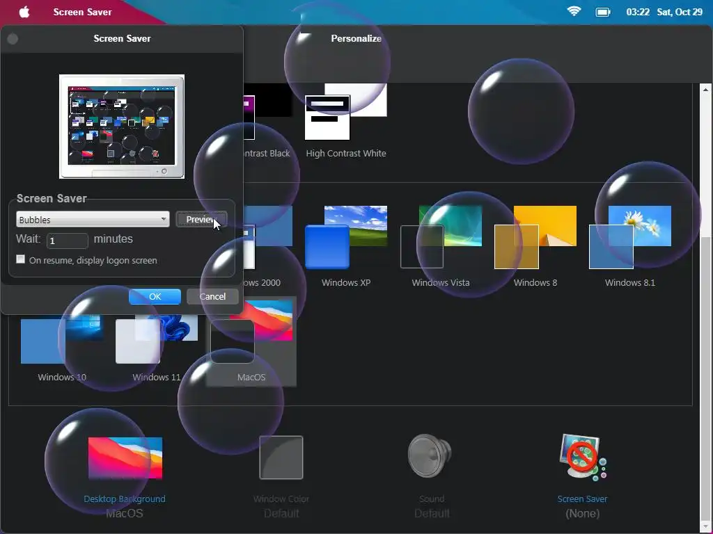
Task: Open the Window Color swatch
Action: 281,458
